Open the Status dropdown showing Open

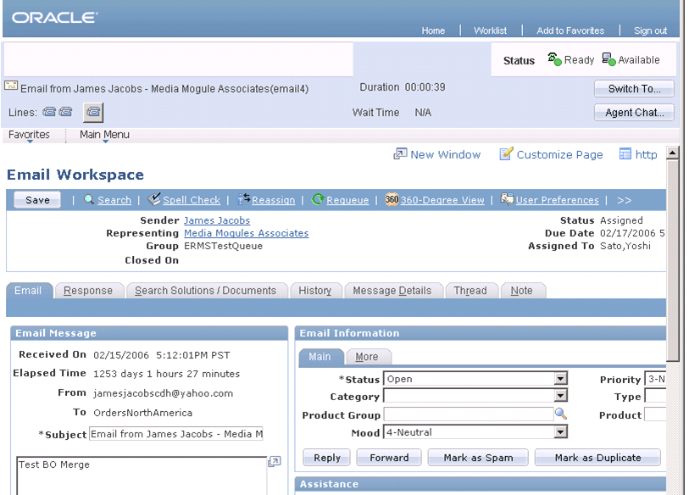(560, 379)
